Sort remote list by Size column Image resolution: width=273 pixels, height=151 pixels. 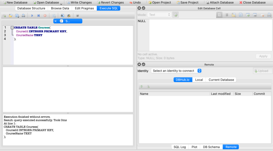243,94
